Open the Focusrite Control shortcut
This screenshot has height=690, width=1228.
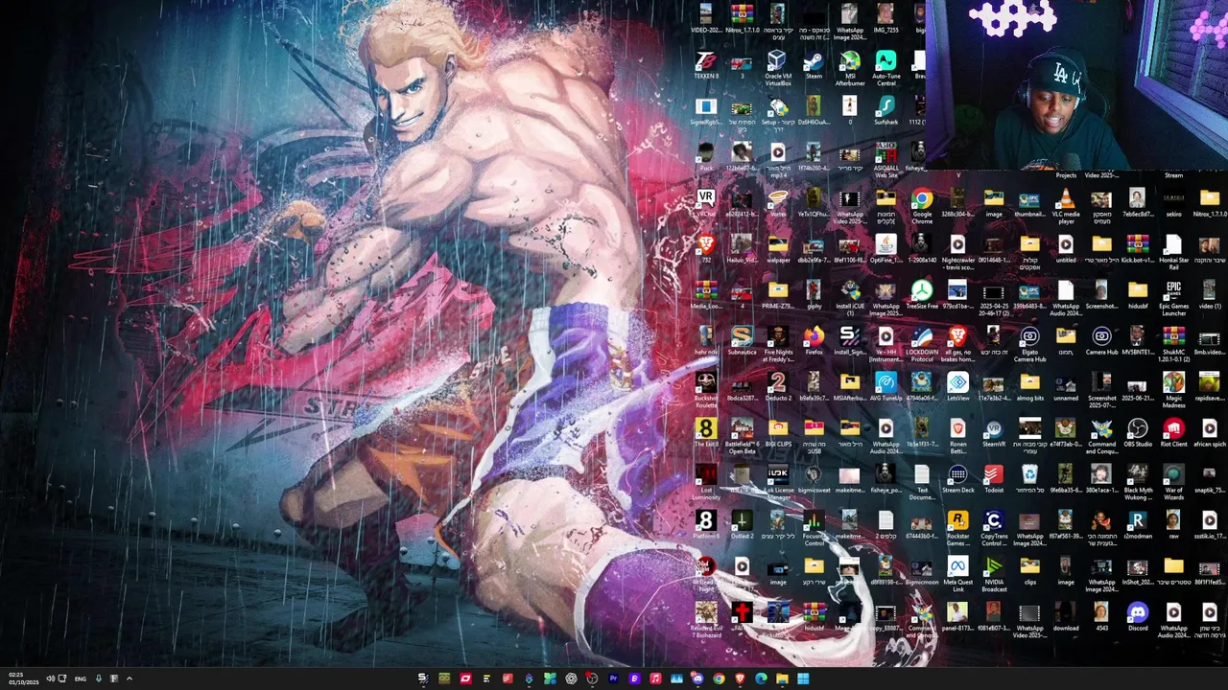(x=814, y=528)
